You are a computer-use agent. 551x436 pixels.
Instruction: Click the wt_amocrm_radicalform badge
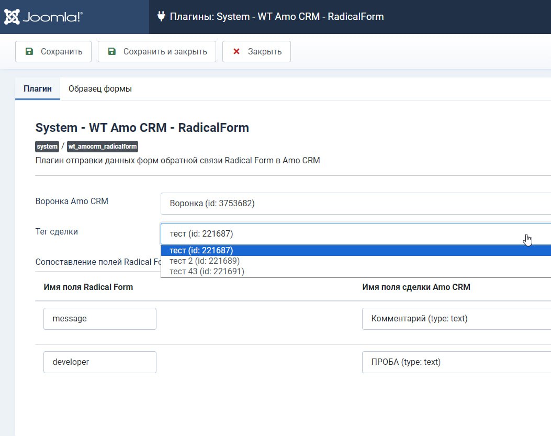click(x=102, y=146)
